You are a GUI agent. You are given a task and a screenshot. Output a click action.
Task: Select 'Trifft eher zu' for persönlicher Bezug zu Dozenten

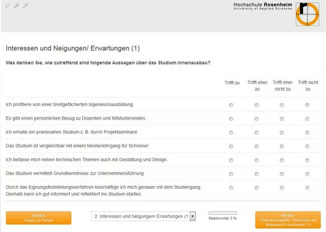tap(256, 119)
